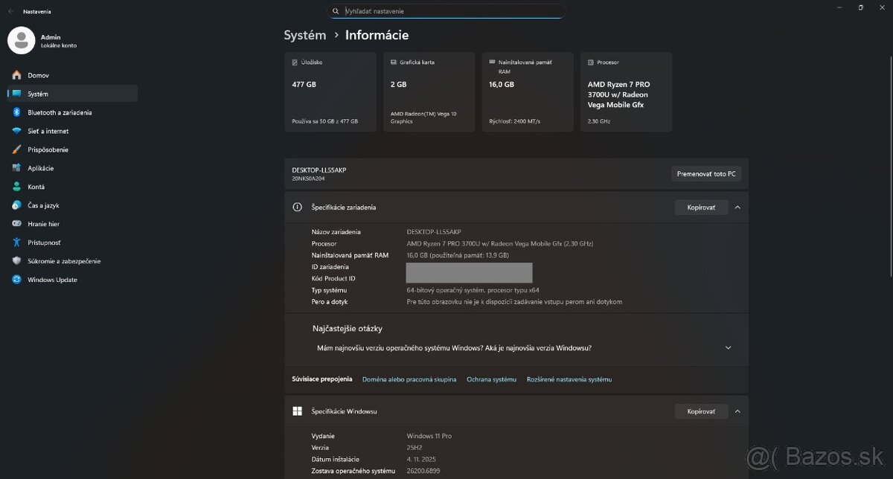Open Súkromie a zabezpečenie settings
This screenshot has height=479, width=893.
click(63, 261)
